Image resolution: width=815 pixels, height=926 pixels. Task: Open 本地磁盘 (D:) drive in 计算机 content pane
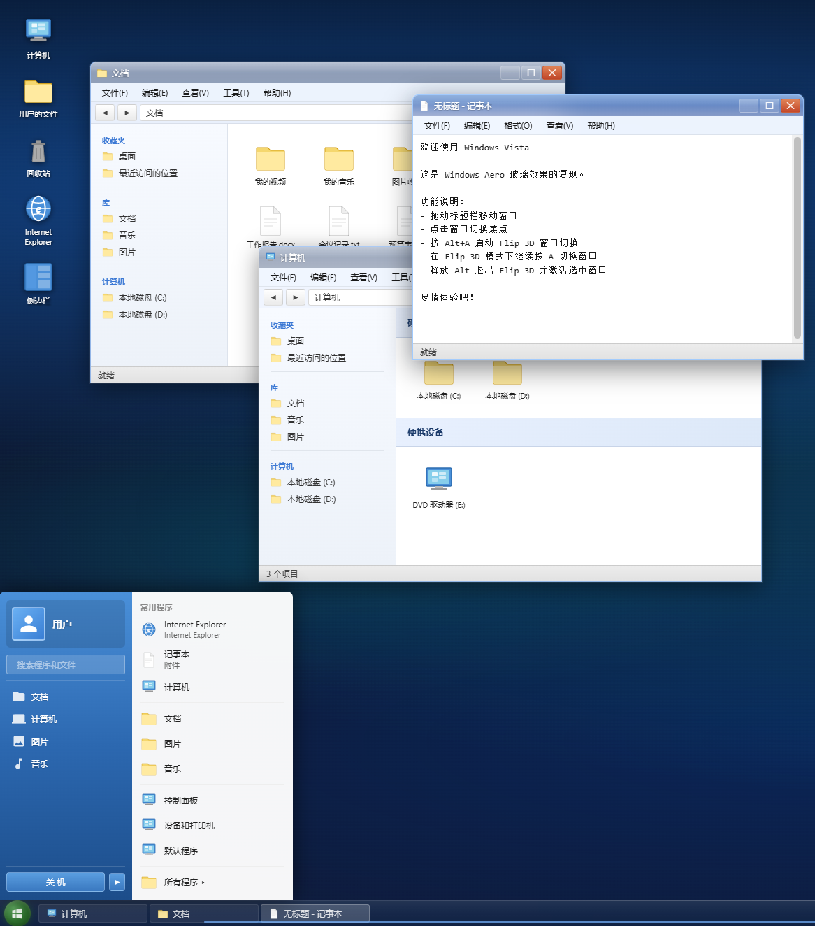pos(507,380)
